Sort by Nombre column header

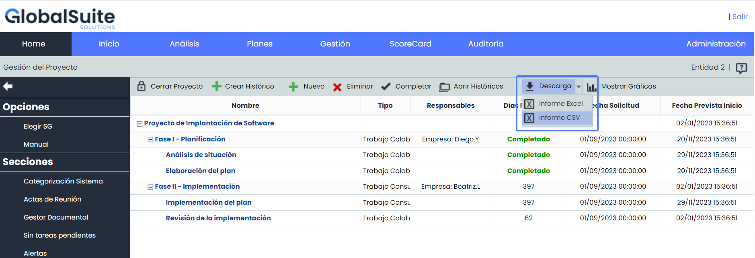(245, 105)
